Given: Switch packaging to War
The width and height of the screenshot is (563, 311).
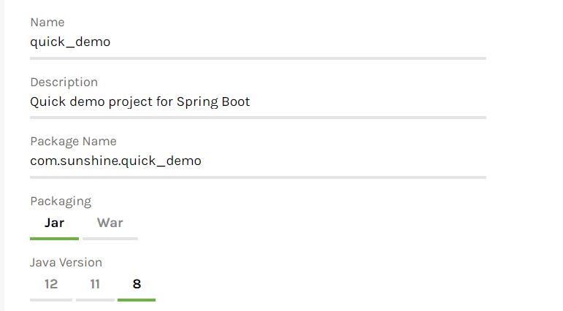Looking at the screenshot, I should coord(110,223).
